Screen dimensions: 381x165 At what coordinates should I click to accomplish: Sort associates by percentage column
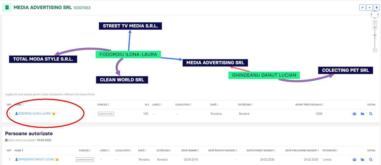click(x=146, y=104)
